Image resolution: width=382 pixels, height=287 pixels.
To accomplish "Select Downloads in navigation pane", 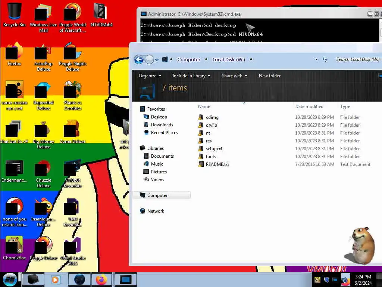I will click(x=159, y=125).
